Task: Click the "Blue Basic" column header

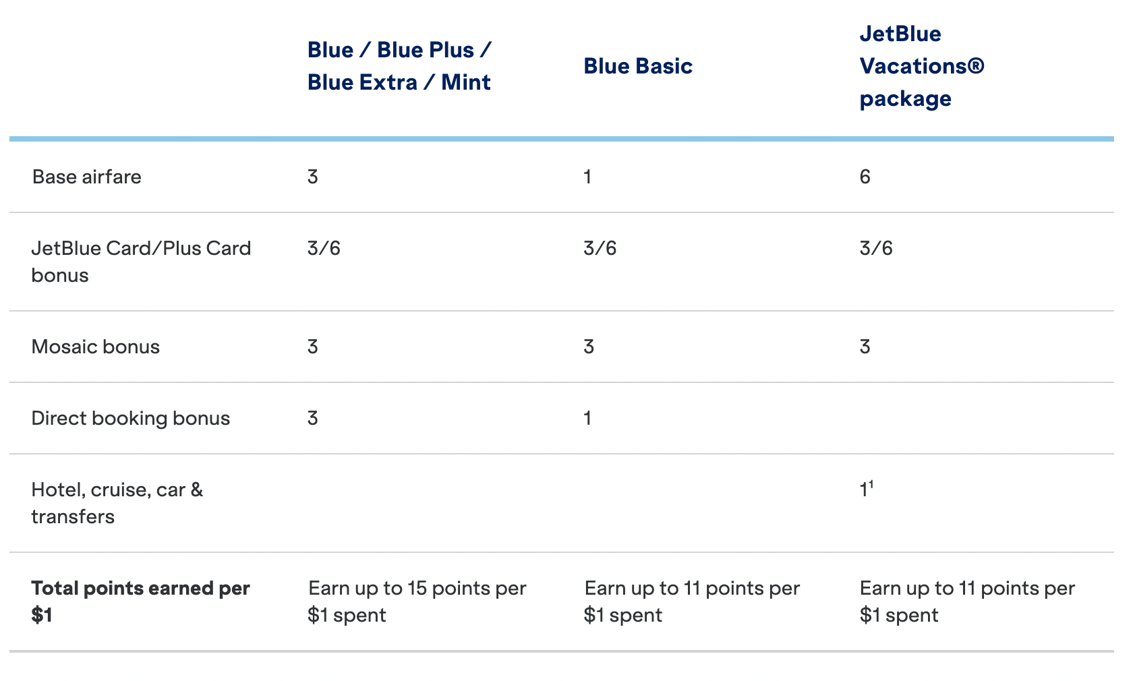Action: click(637, 66)
